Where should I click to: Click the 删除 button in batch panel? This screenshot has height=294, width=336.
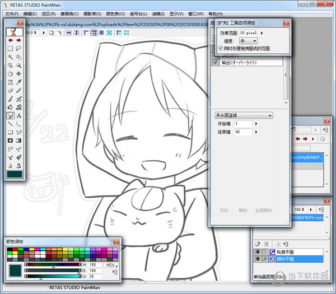tap(243, 211)
